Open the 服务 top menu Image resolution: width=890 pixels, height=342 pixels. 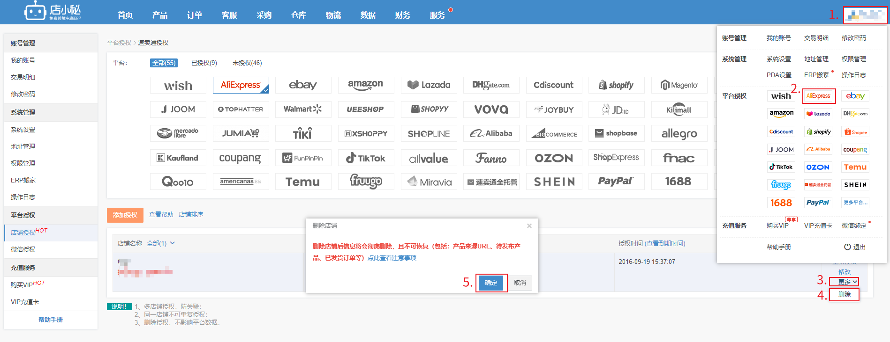pyautogui.click(x=437, y=15)
